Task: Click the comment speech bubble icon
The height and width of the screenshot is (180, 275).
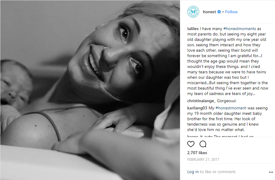Action: coord(203,144)
